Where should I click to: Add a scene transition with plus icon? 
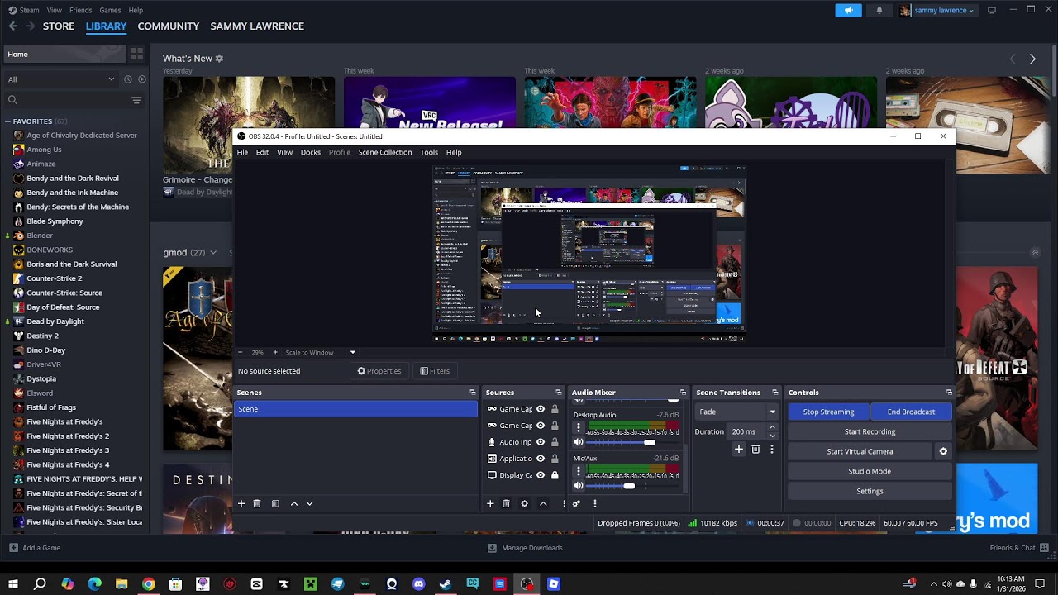coord(739,450)
